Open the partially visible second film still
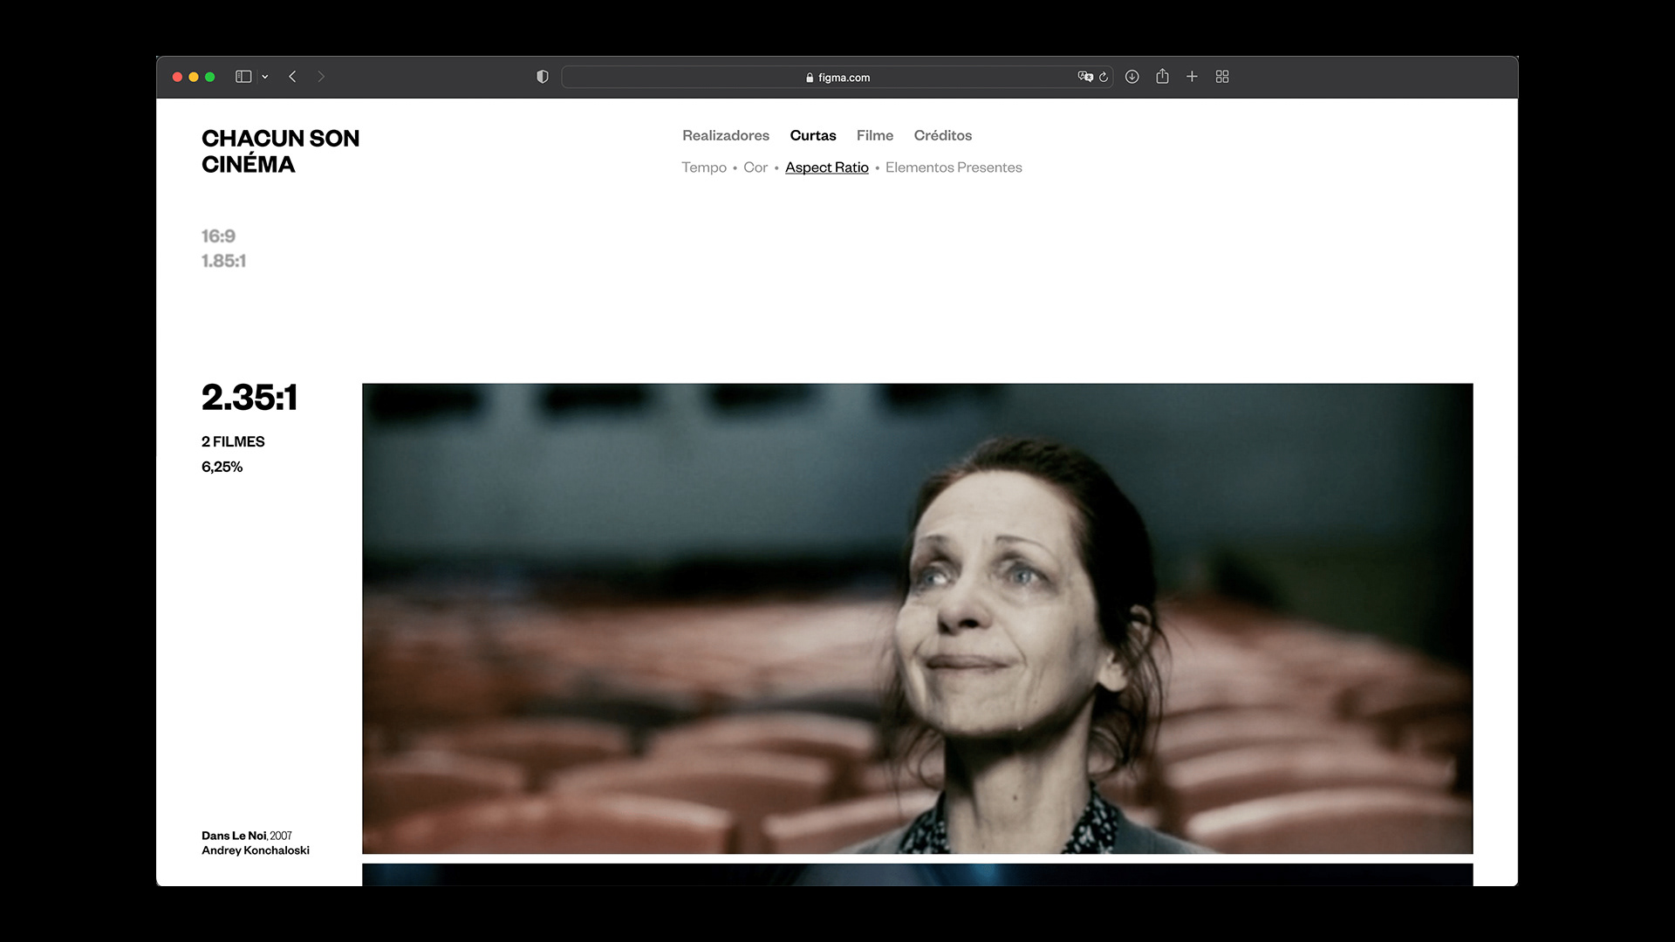 point(917,875)
